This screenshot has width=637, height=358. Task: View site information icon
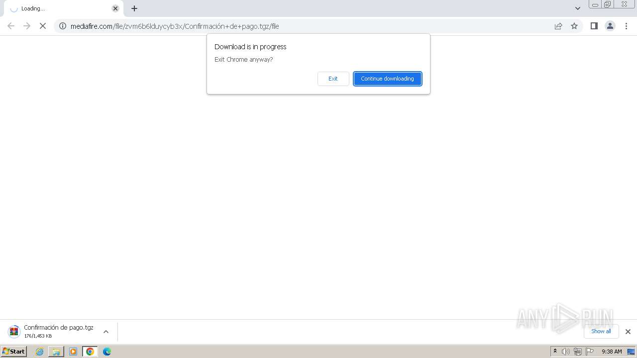coord(63,26)
